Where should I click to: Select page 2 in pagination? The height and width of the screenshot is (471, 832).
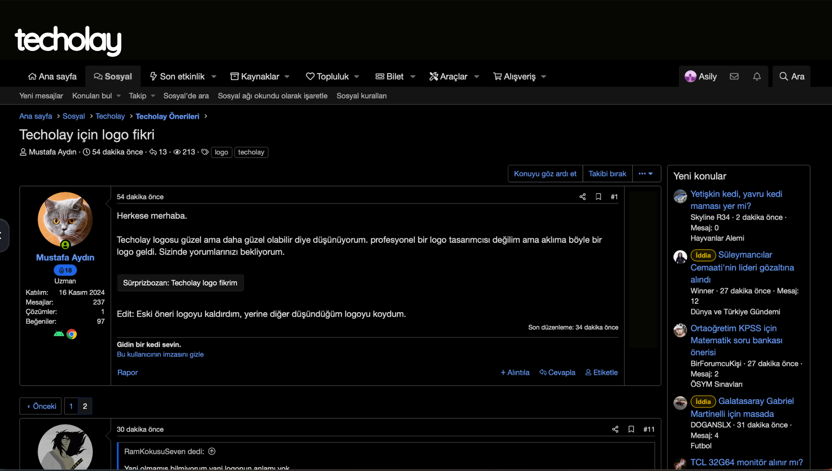click(x=85, y=406)
